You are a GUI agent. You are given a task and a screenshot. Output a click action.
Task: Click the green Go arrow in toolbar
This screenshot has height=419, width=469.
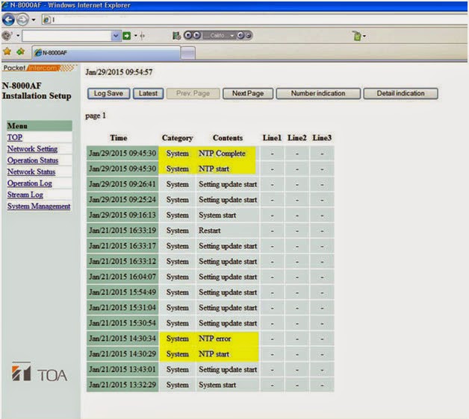click(127, 36)
